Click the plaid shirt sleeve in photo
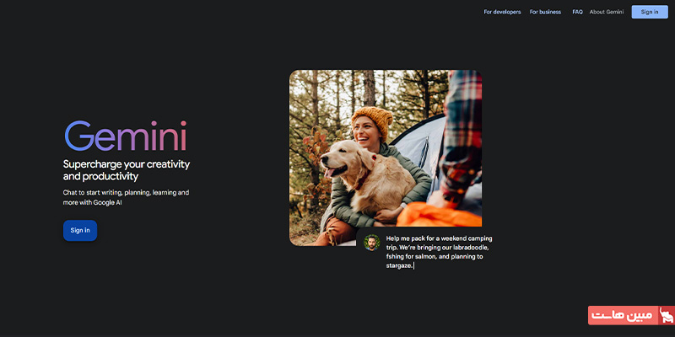675x337 pixels. (462, 133)
